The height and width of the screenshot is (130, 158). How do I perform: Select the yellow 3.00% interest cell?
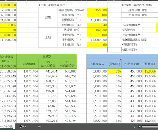click(x=8, y=25)
